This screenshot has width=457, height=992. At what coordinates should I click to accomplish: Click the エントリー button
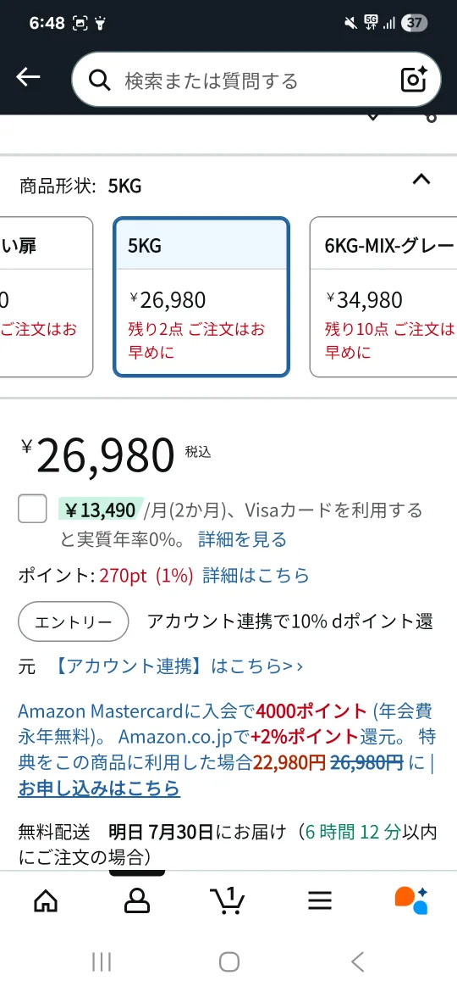click(x=74, y=621)
